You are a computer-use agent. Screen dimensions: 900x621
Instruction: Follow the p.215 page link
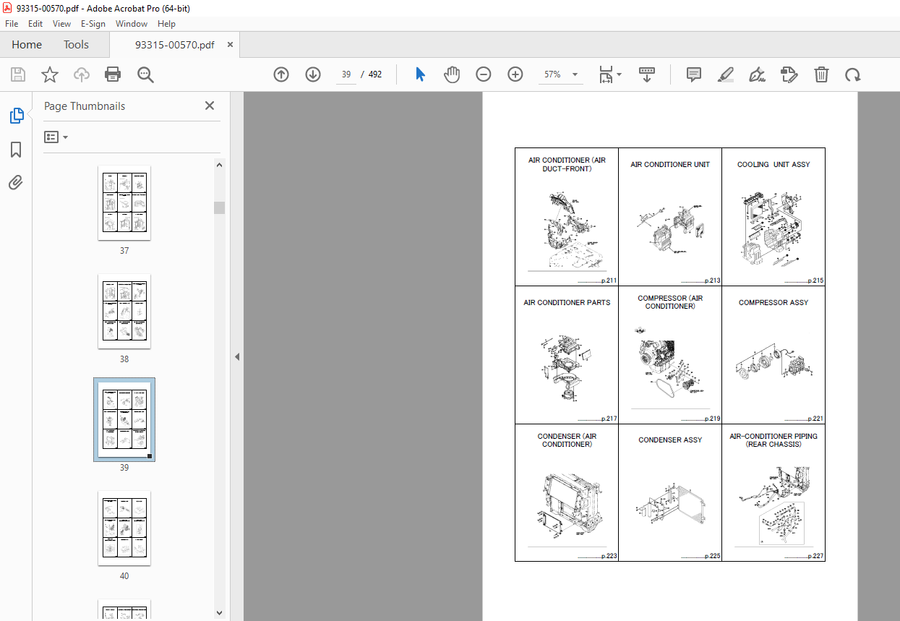coord(804,280)
